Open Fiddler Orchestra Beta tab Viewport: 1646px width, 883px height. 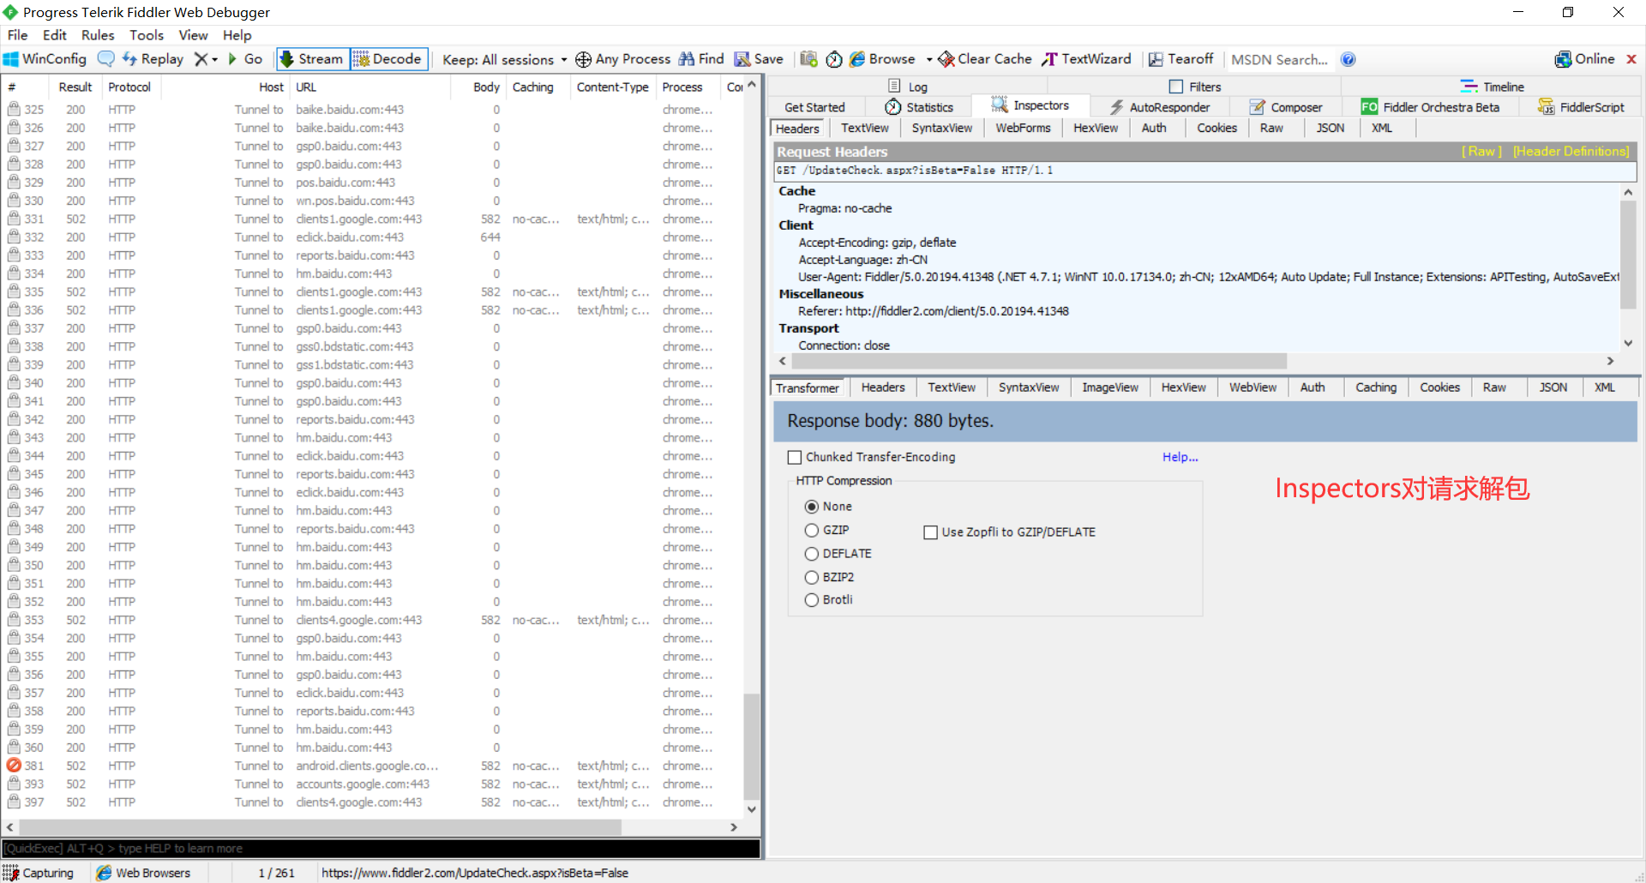pos(1431,107)
